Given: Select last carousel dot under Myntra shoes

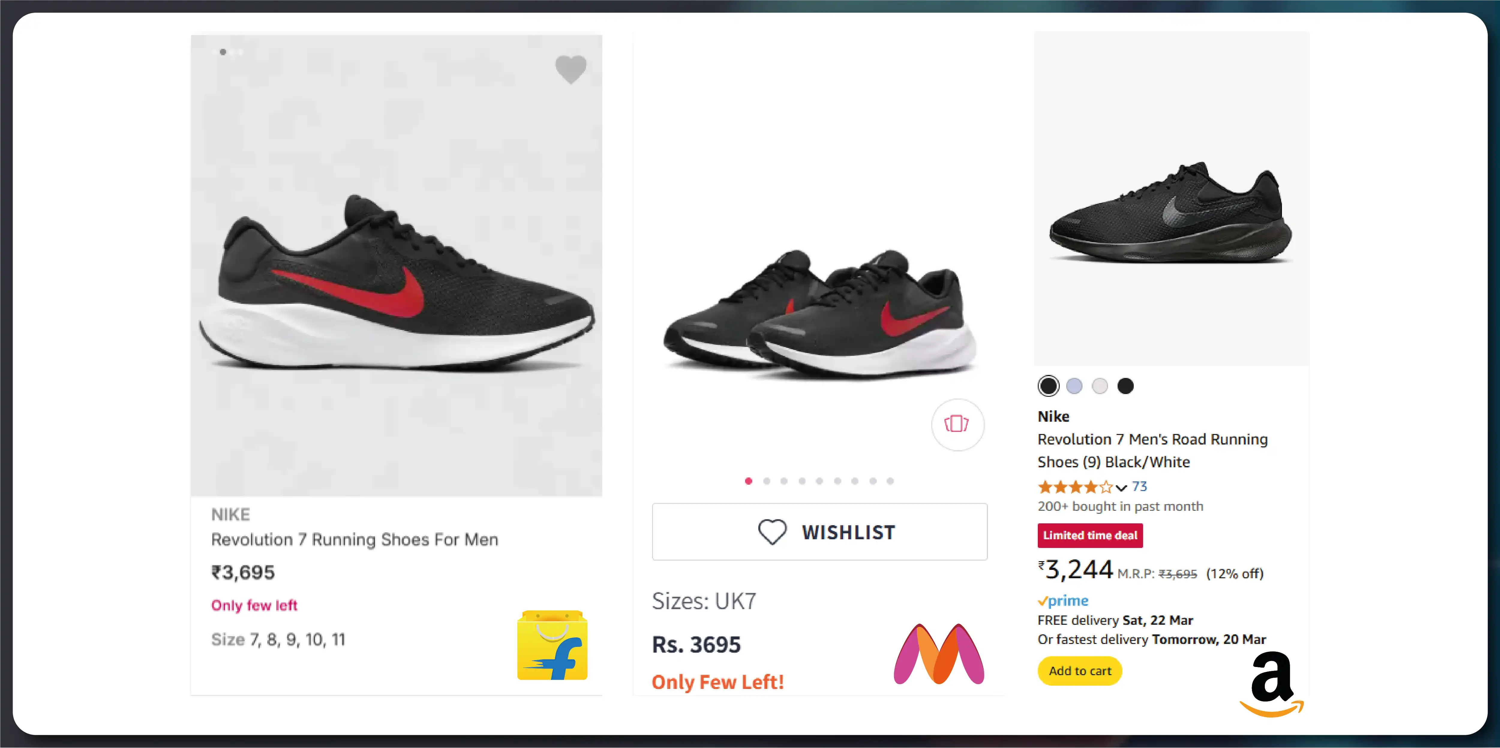Looking at the screenshot, I should click(890, 481).
